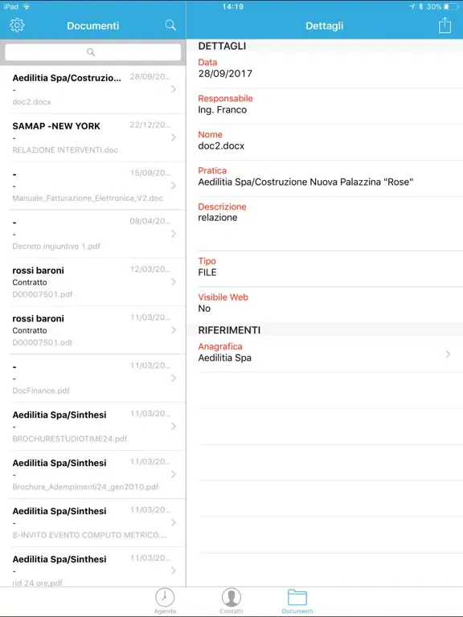Tap the battery indicator in status bar

click(x=451, y=6)
